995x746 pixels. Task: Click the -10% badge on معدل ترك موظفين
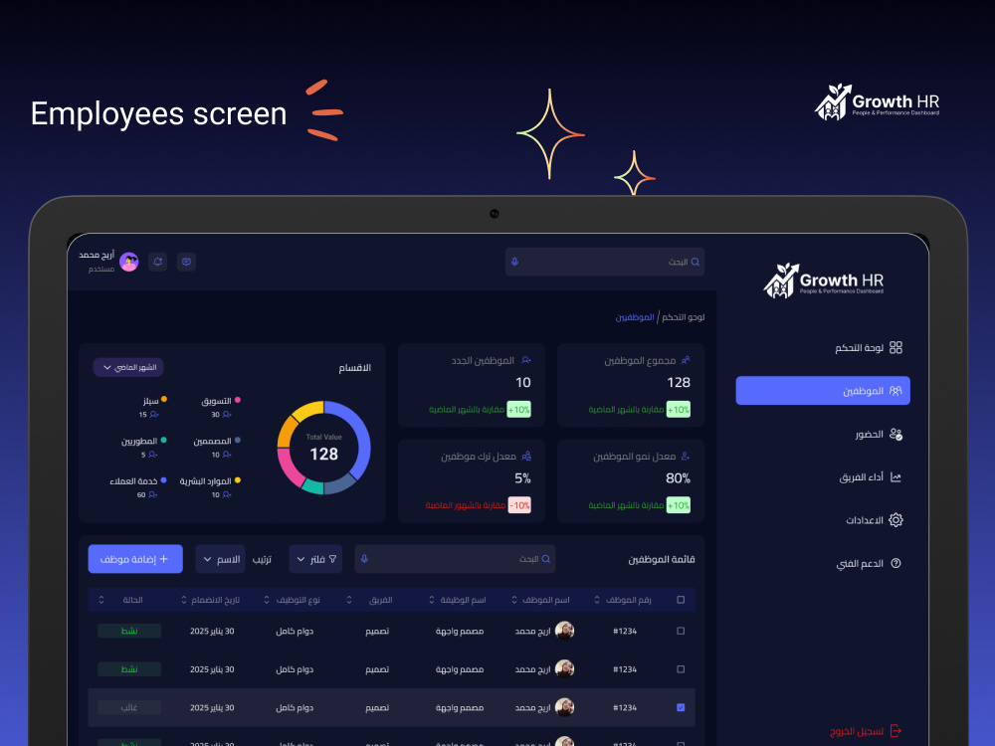(519, 505)
